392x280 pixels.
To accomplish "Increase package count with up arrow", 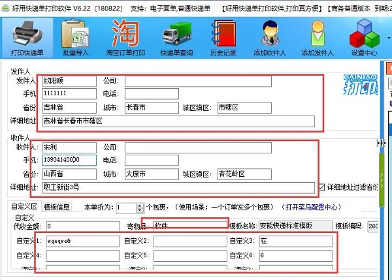I will (140, 206).
